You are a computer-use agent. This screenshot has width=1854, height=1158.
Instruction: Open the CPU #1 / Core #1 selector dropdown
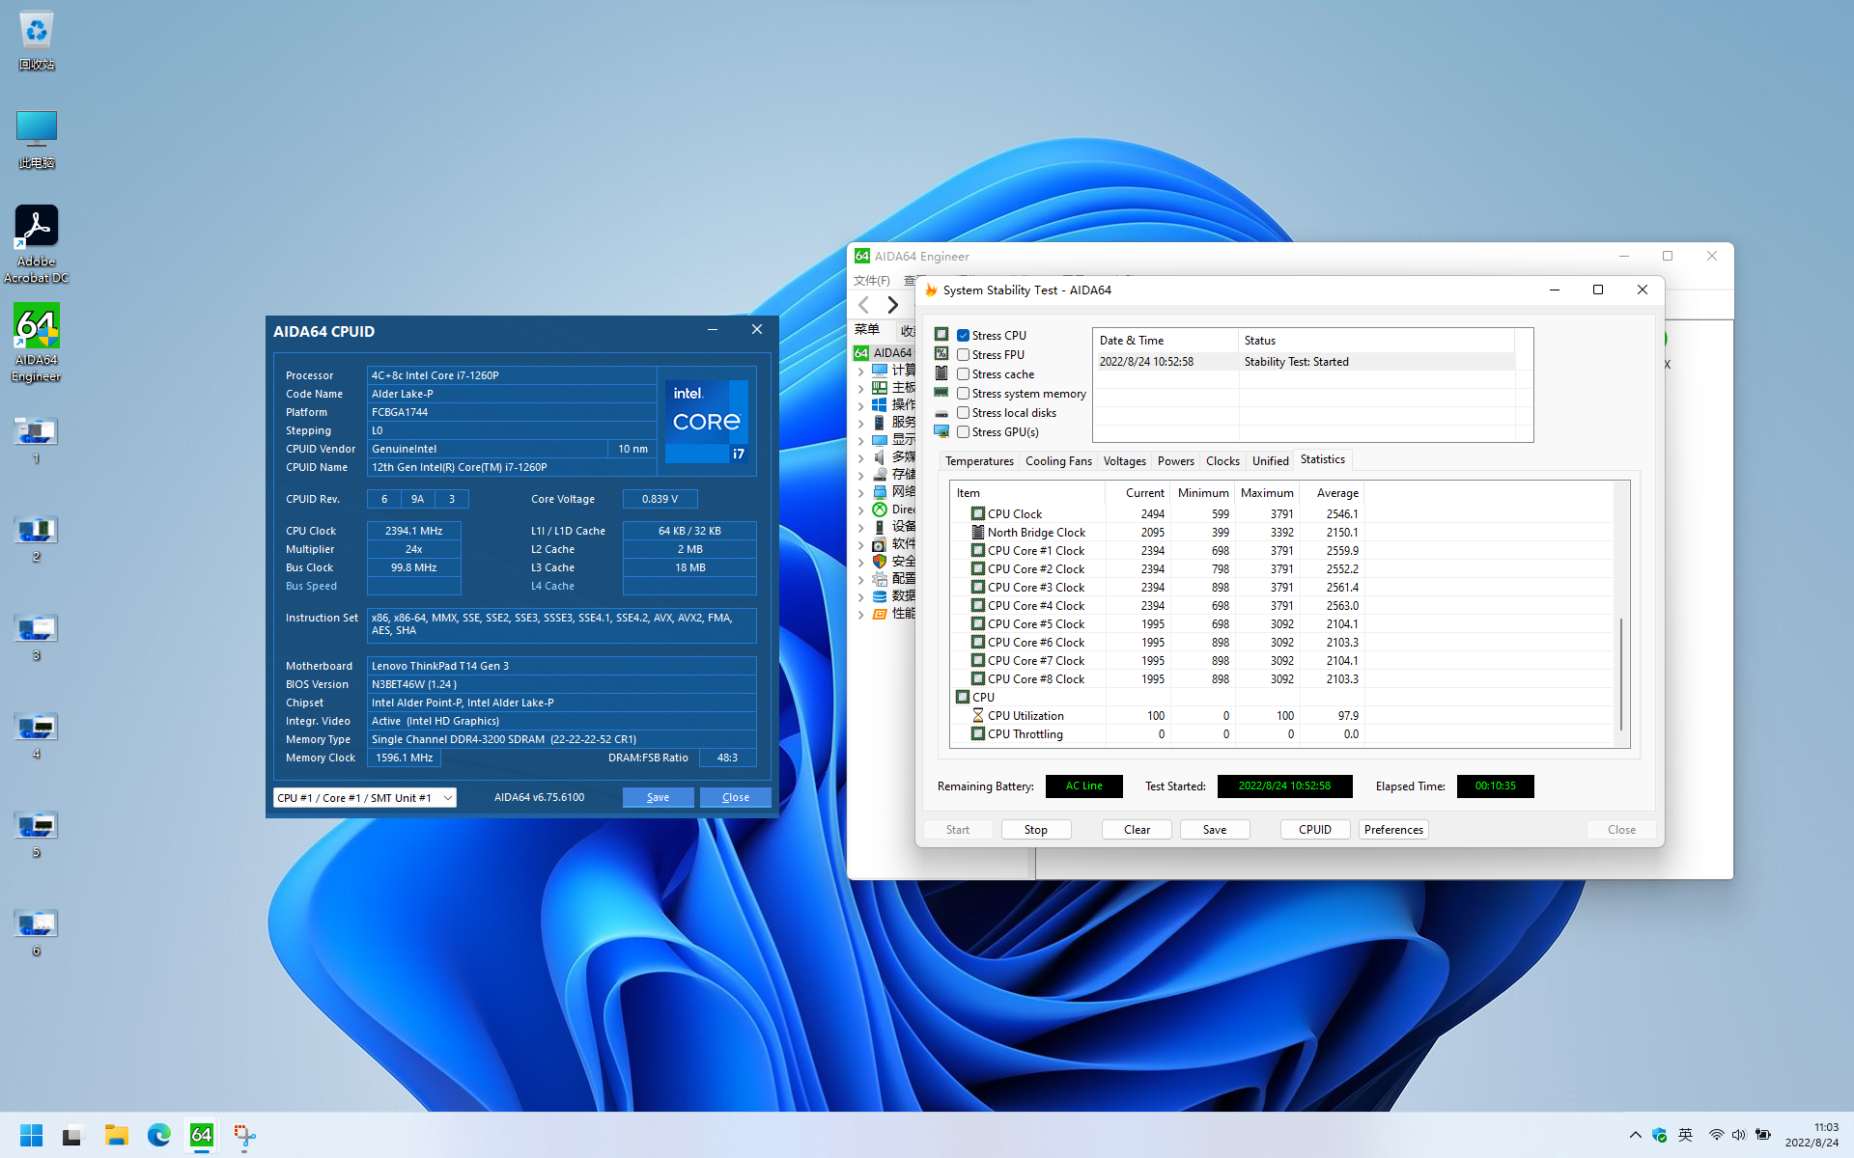(365, 798)
